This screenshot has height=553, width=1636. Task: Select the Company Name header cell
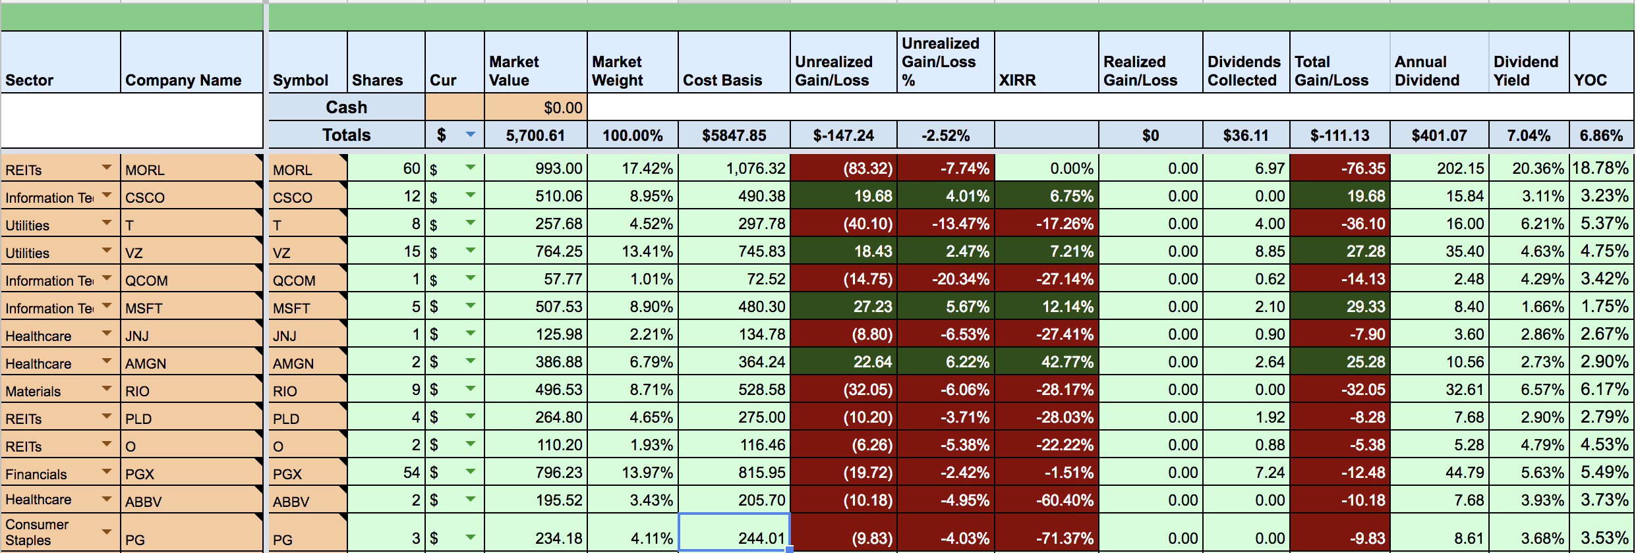(x=192, y=62)
